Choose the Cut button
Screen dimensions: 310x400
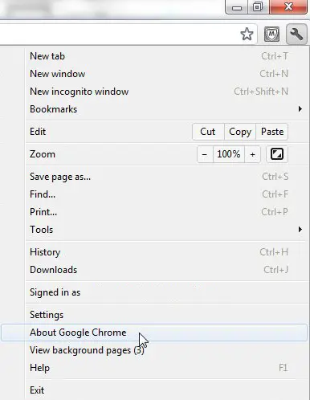point(208,132)
